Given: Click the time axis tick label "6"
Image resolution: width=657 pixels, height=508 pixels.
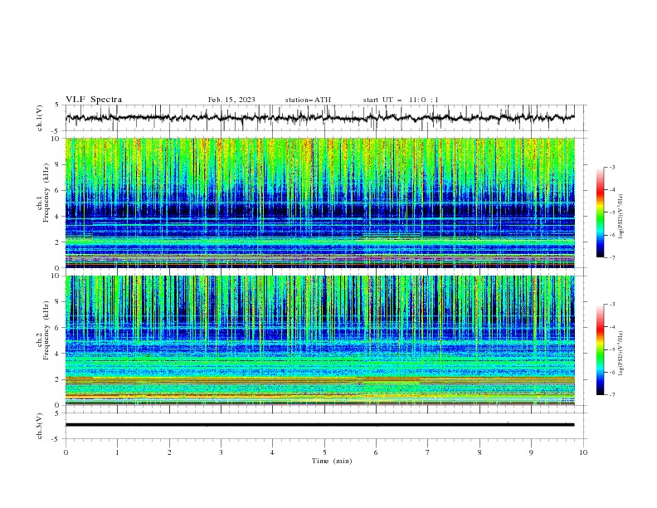Looking at the screenshot, I should 376,452.
